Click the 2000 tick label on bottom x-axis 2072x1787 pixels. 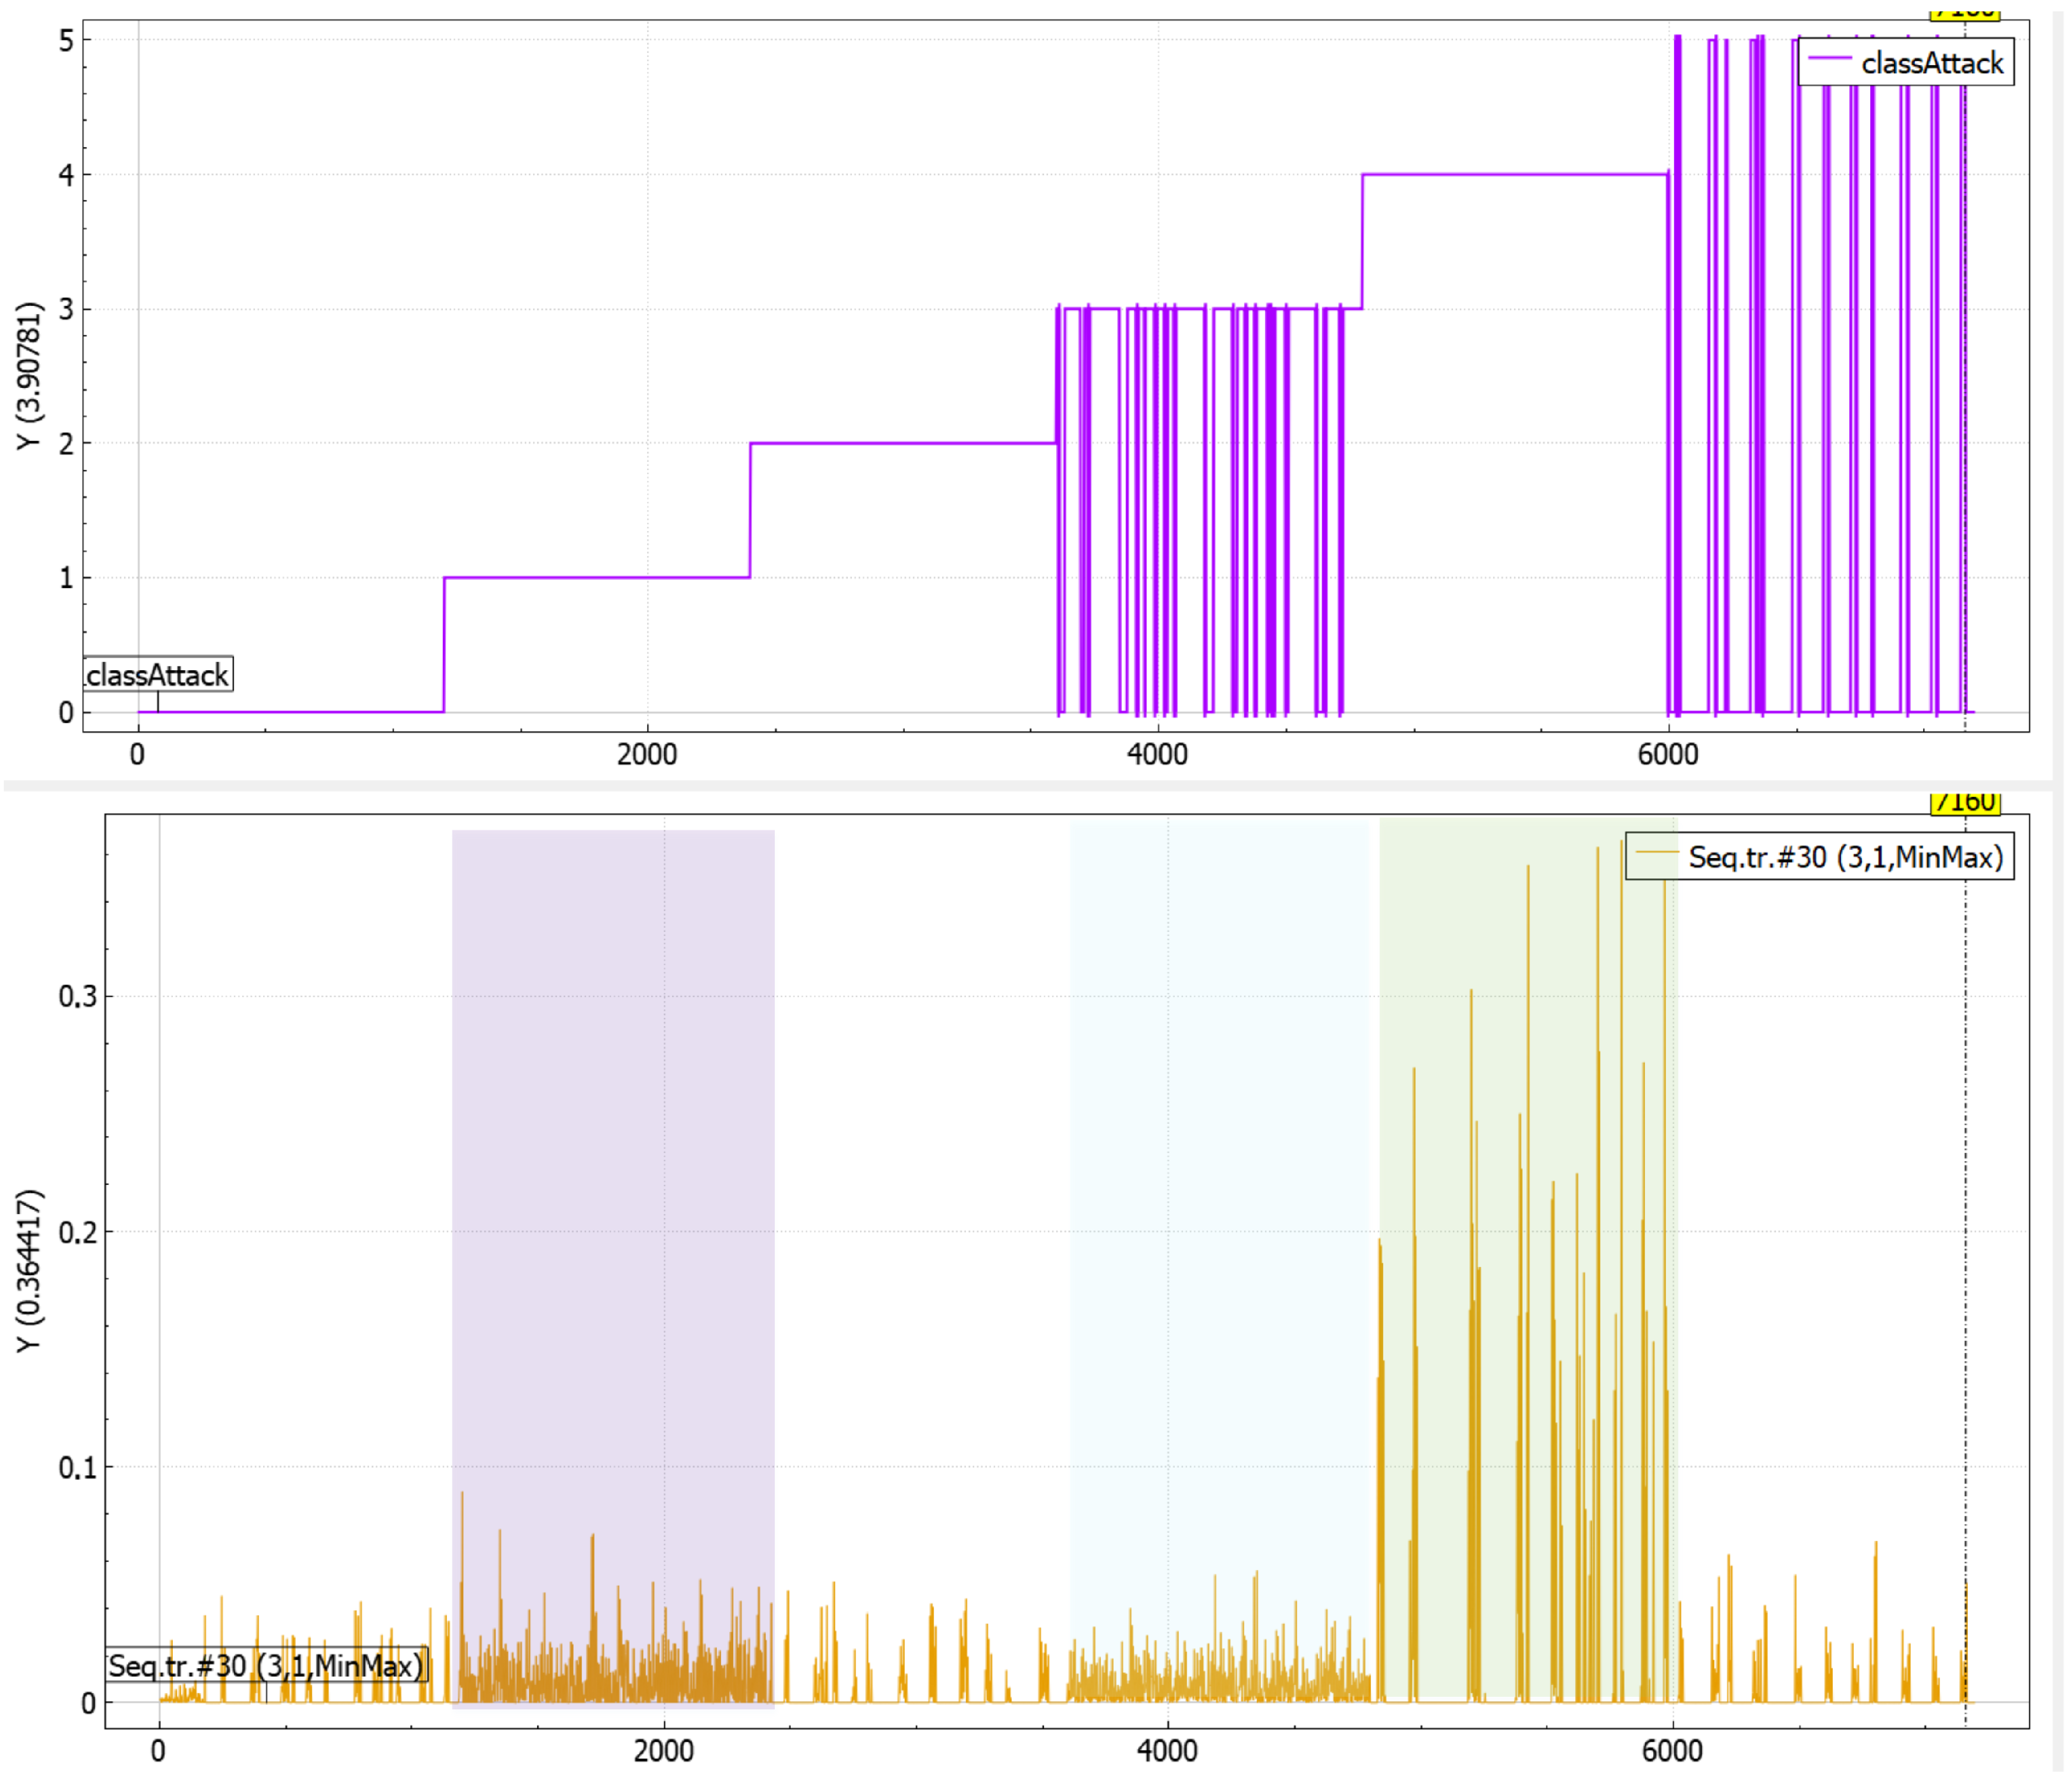point(663,1751)
